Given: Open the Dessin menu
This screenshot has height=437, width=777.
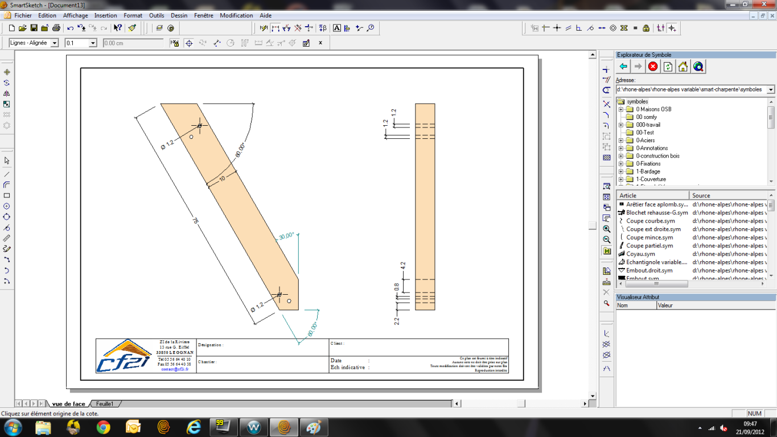Looking at the screenshot, I should pyautogui.click(x=179, y=15).
